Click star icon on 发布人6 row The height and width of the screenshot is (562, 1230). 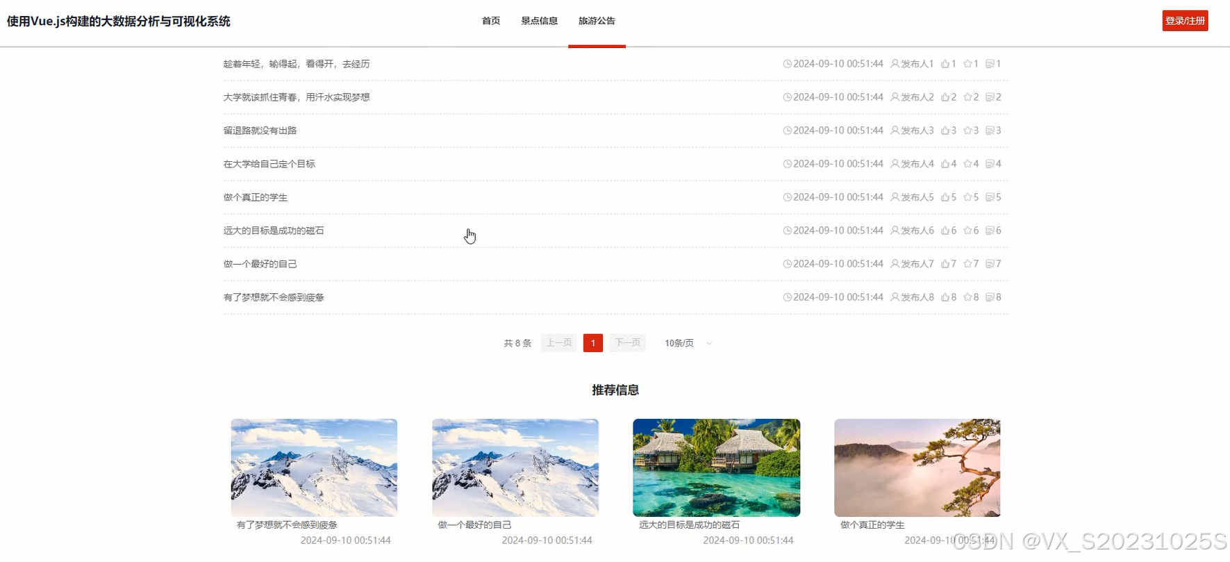tap(967, 231)
